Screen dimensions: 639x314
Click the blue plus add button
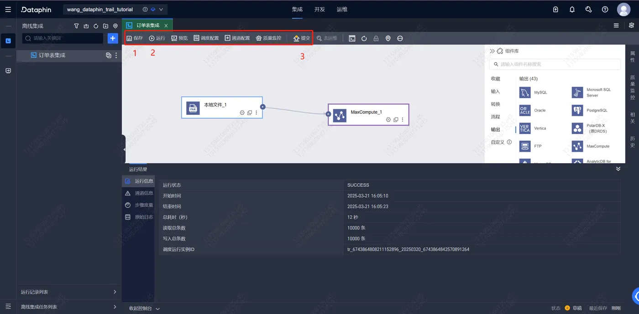tap(113, 38)
